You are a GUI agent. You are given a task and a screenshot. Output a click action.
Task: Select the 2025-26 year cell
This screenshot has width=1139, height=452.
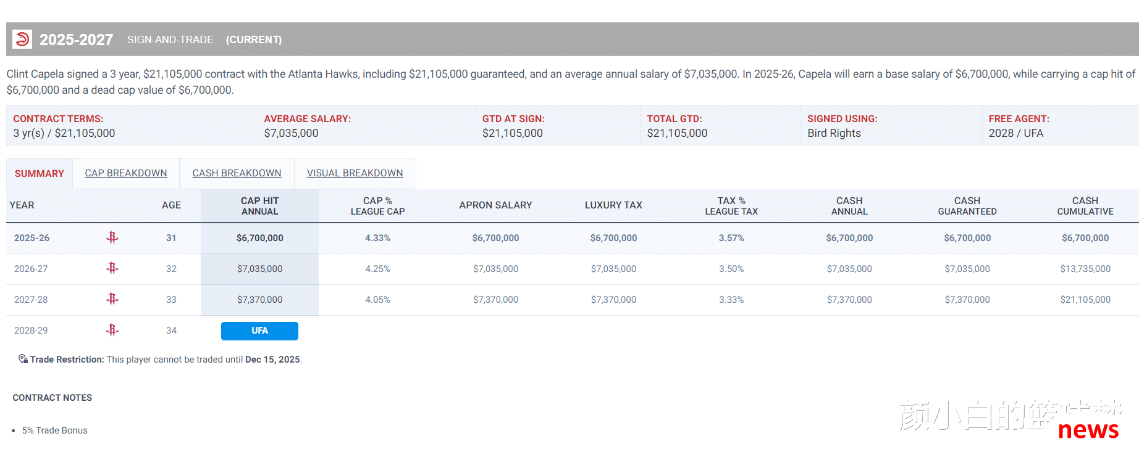click(x=32, y=238)
